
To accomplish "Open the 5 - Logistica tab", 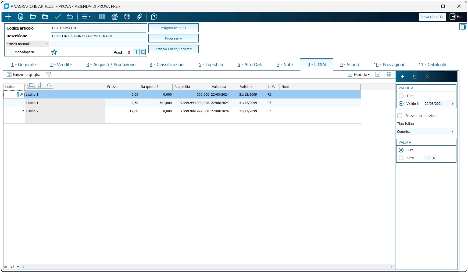I will click(211, 65).
